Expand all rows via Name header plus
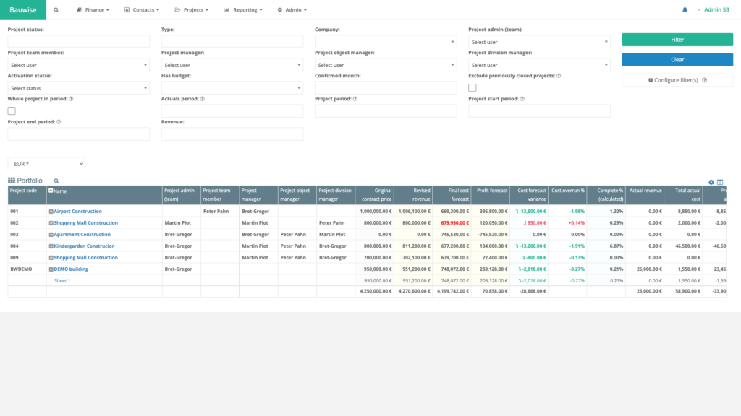This screenshot has height=416, width=741. pos(51,191)
